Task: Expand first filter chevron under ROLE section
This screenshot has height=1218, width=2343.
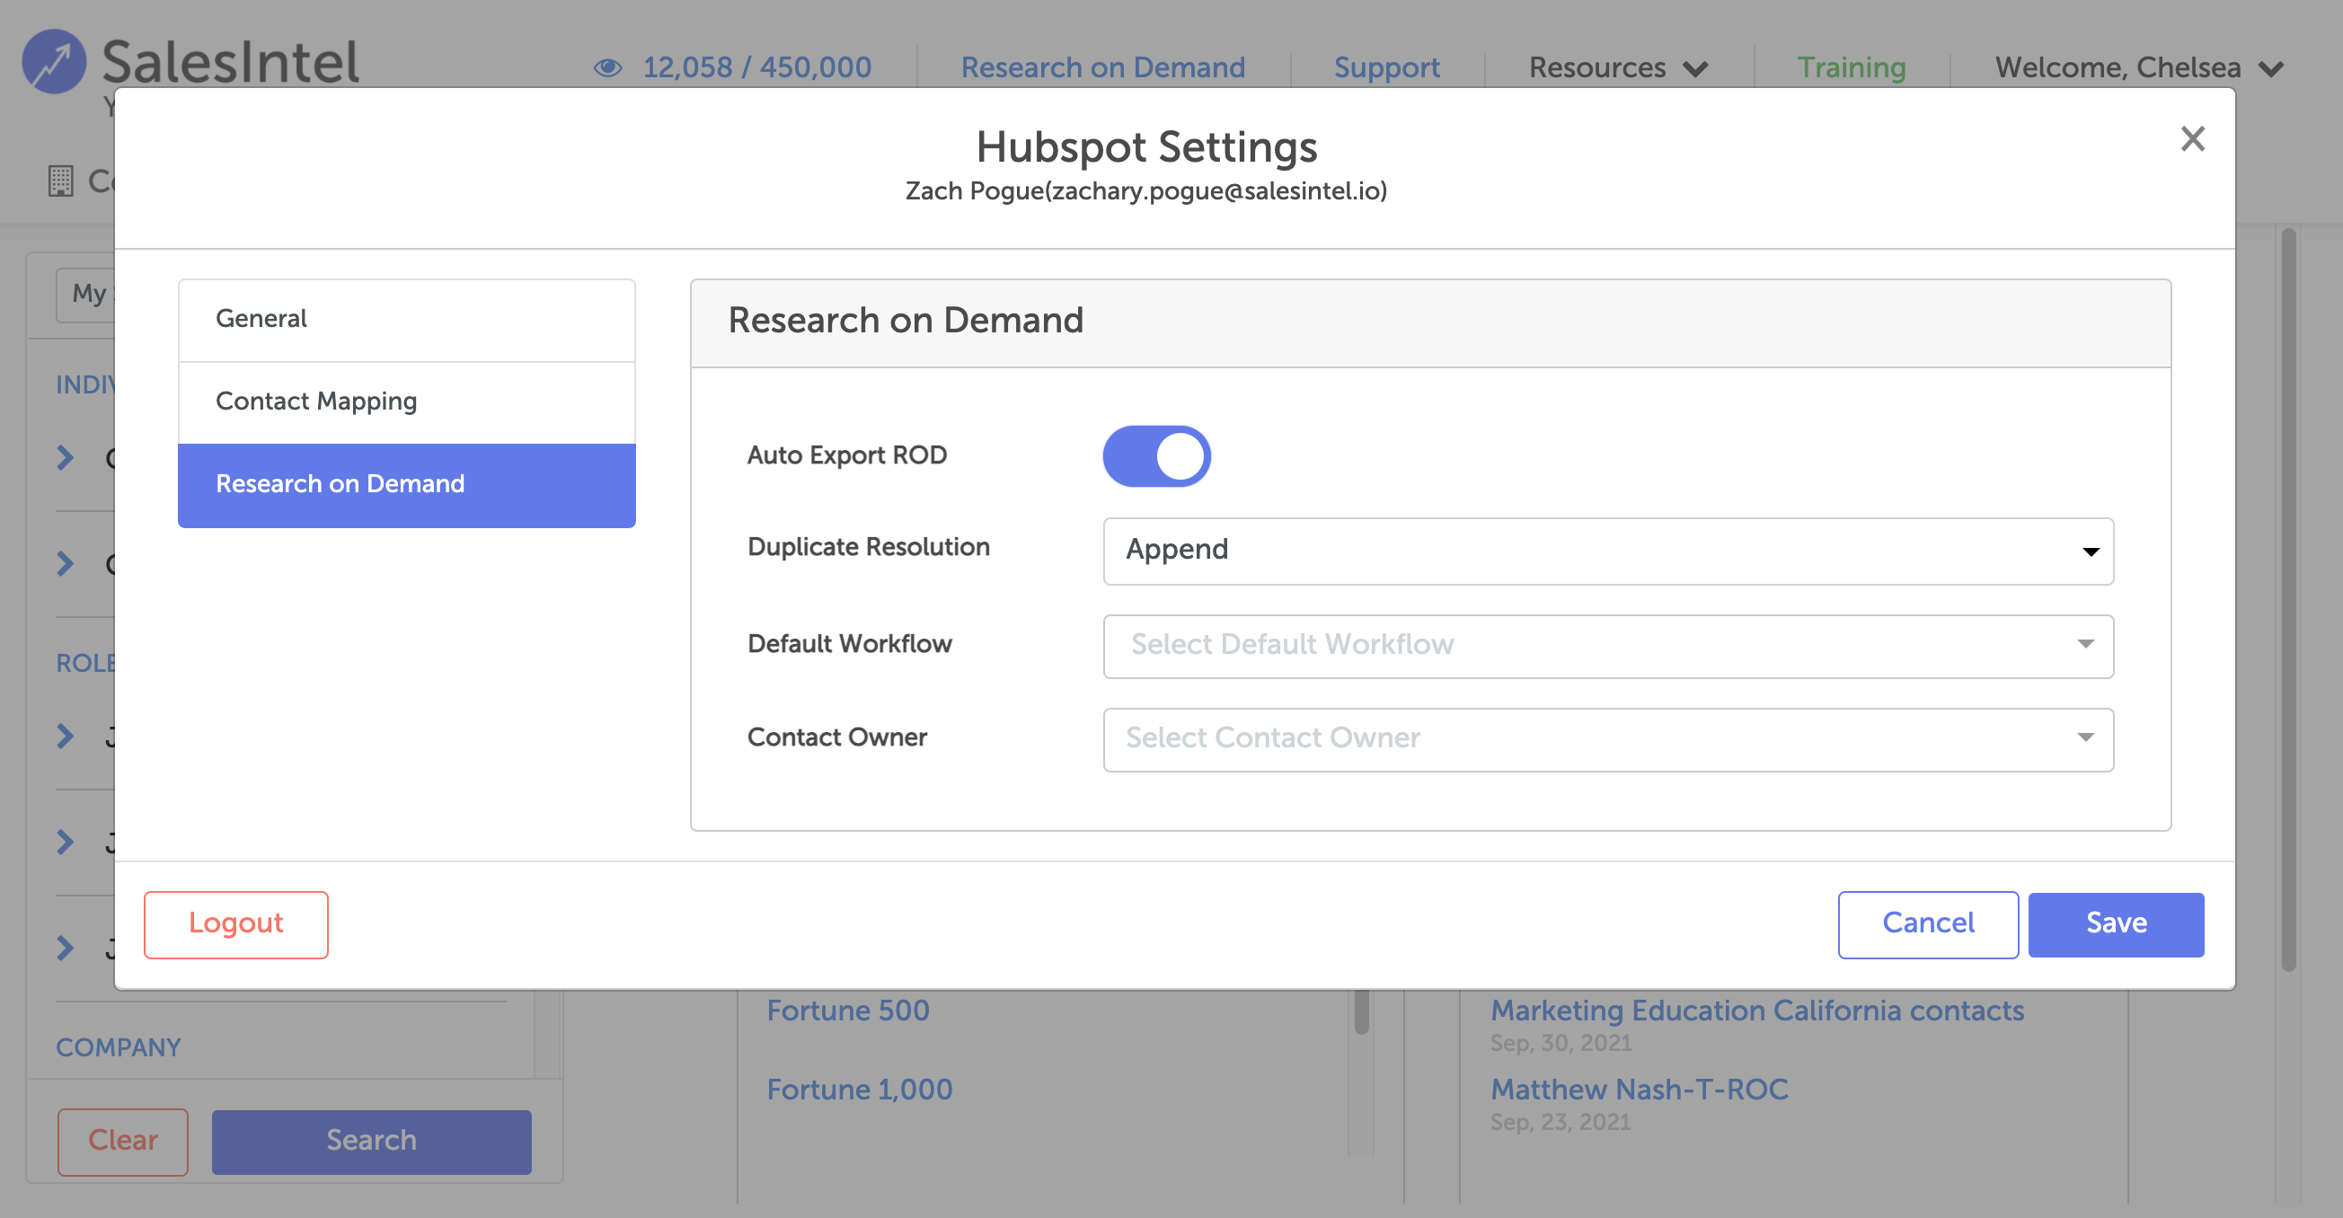Action: click(x=65, y=735)
